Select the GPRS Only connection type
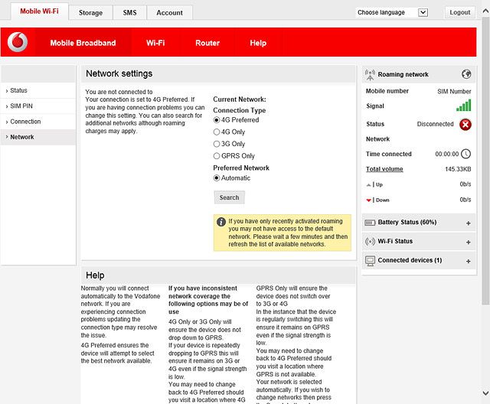The width and height of the screenshot is (490, 404). pyautogui.click(x=217, y=155)
